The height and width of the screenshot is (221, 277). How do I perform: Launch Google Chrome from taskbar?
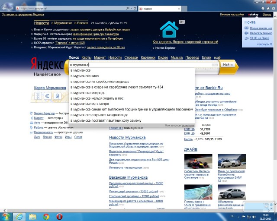[x=46, y=217]
